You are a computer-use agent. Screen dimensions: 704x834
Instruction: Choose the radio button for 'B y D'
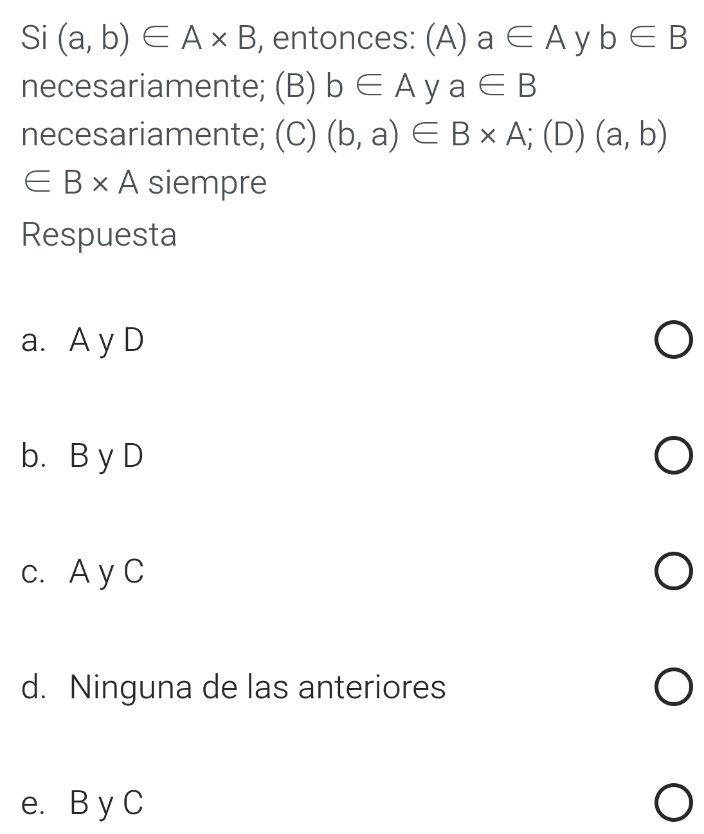[x=674, y=457]
